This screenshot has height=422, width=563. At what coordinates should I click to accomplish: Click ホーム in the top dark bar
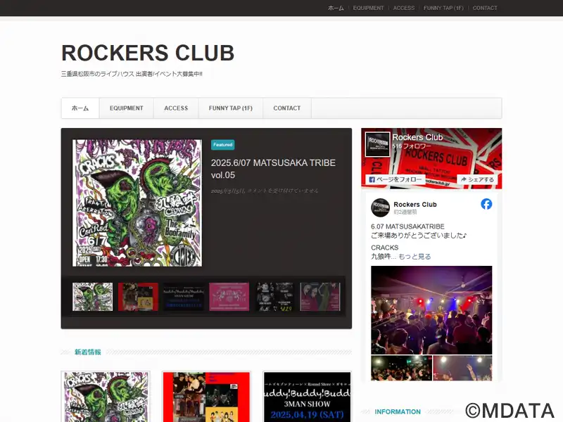click(x=336, y=8)
